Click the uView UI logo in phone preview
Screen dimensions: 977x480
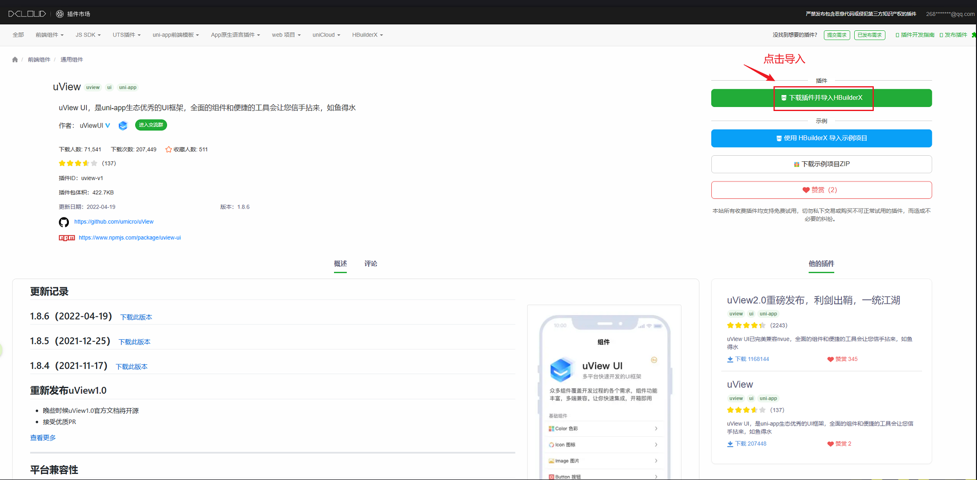pyautogui.click(x=561, y=370)
